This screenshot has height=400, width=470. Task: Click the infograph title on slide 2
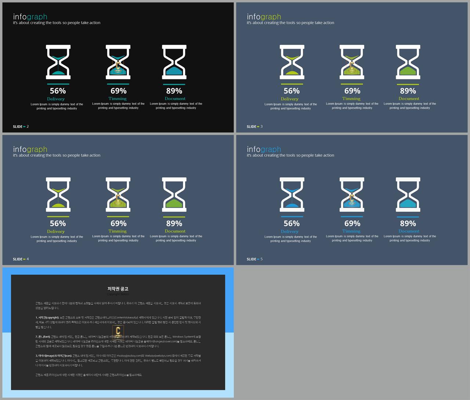(30, 17)
